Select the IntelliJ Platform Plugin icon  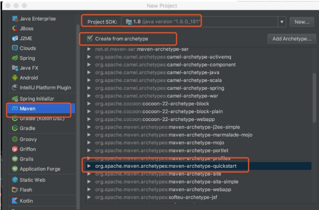coord(15,87)
